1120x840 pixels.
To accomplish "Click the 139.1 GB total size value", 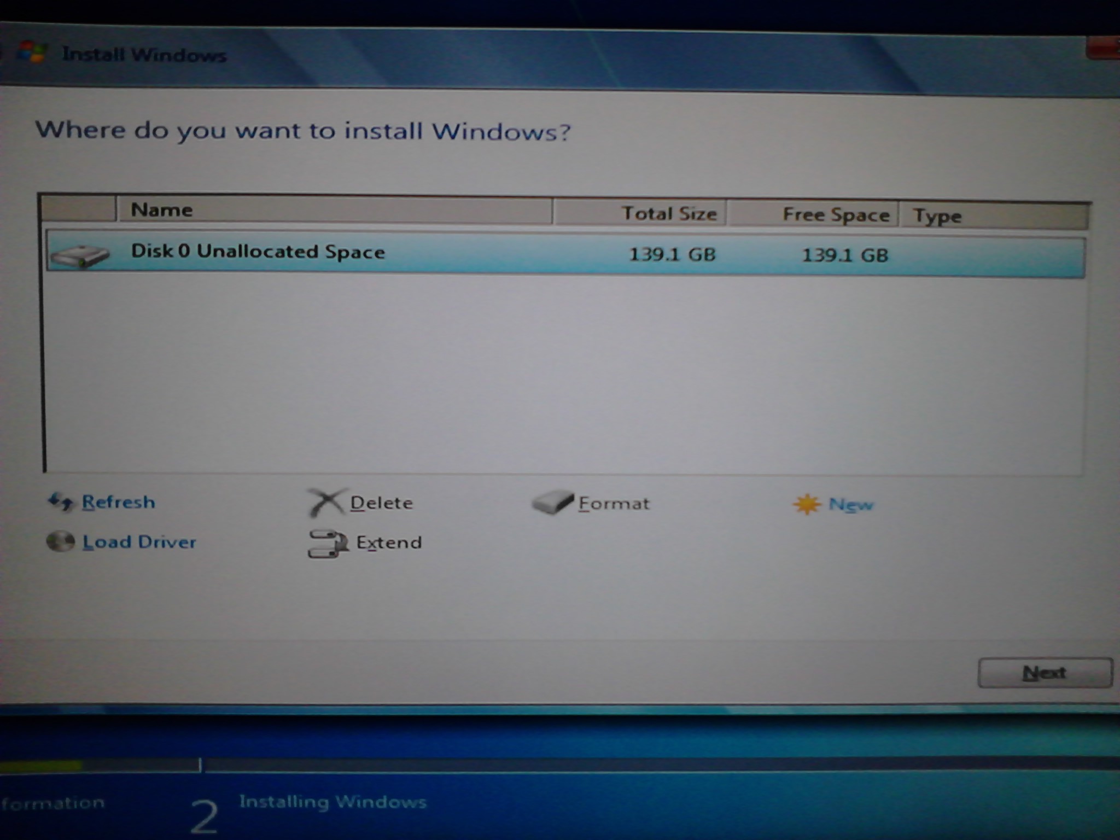I will [672, 254].
